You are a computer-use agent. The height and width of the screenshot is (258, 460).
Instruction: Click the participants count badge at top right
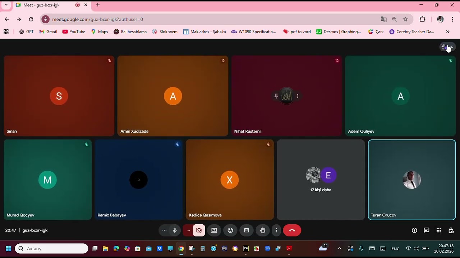[448, 47]
